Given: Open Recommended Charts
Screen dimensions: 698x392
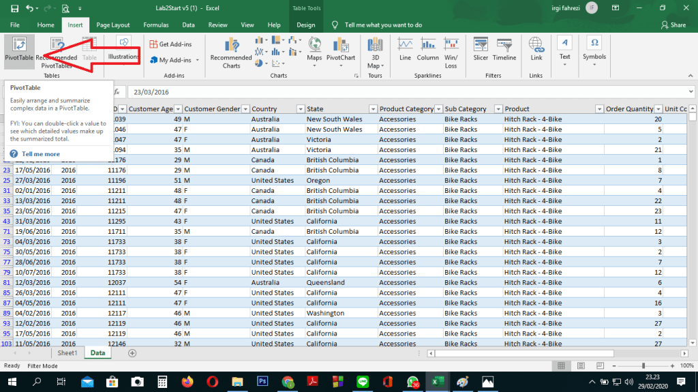Looking at the screenshot, I should point(231,52).
